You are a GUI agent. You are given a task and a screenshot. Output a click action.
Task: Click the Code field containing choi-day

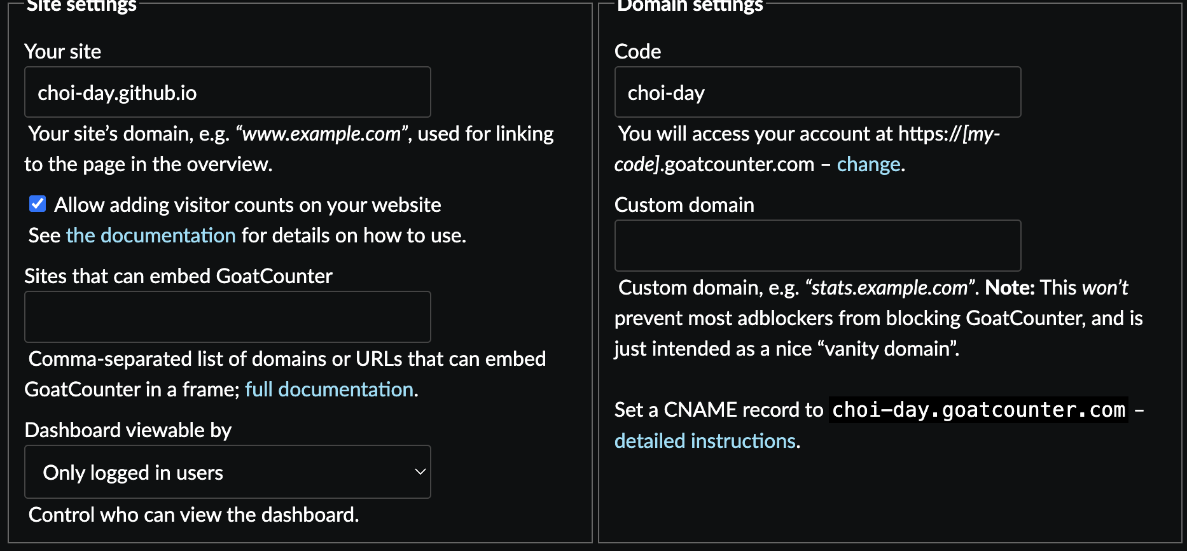tap(817, 92)
